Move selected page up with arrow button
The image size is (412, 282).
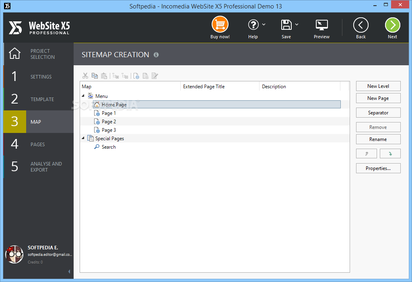pyautogui.click(x=367, y=153)
